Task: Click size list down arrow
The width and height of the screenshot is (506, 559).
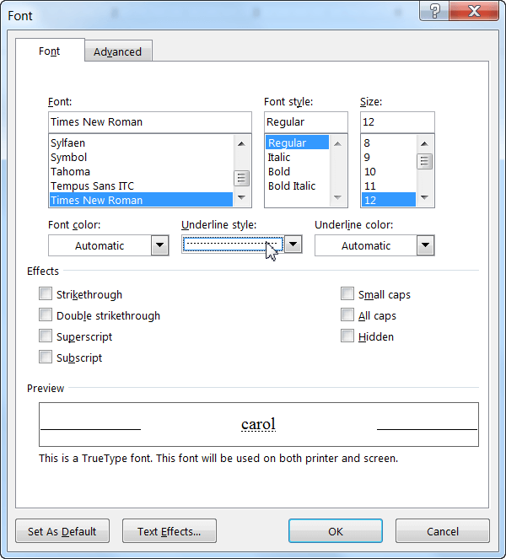Action: [x=424, y=197]
